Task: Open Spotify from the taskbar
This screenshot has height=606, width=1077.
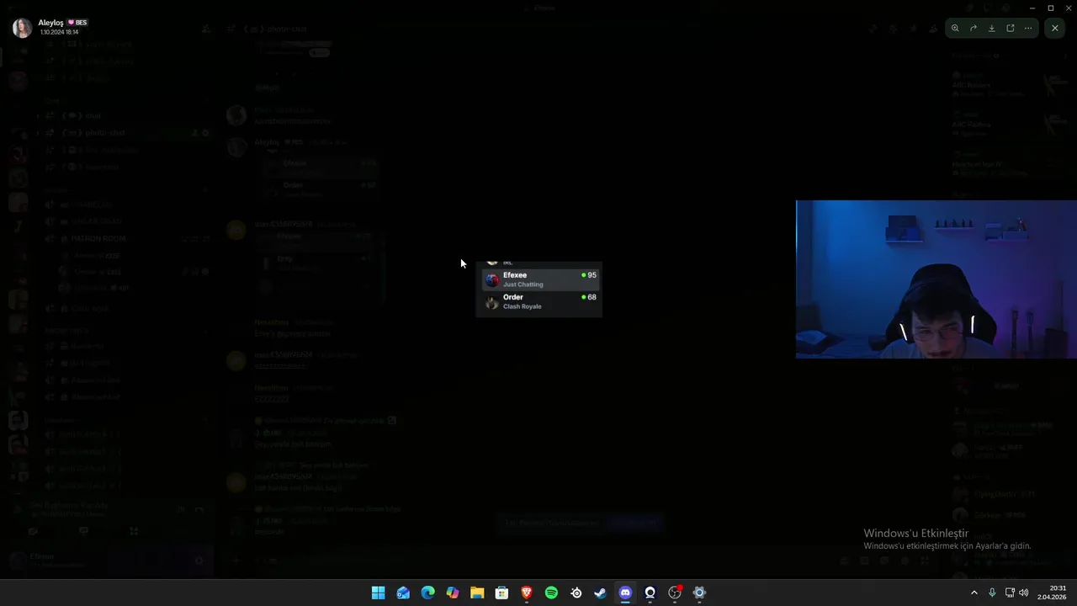Action: tap(551, 593)
